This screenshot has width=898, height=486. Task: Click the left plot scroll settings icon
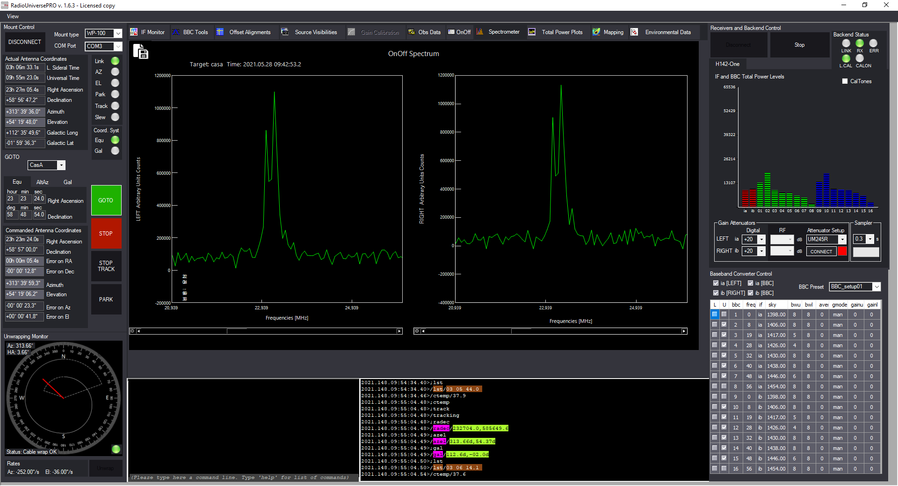(132, 331)
